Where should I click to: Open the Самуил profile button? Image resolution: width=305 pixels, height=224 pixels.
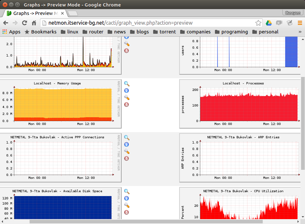tap(293, 13)
